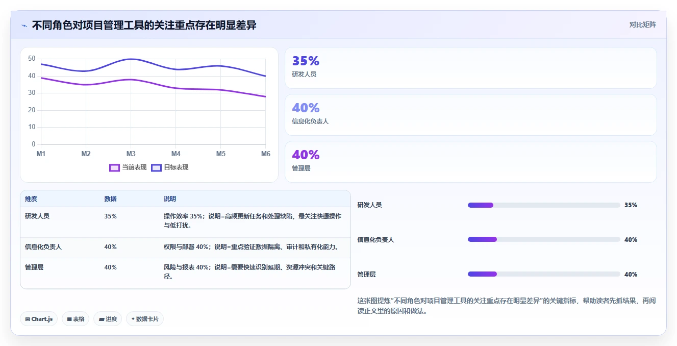Screen dimensions: 677x346
Task: Click the 研发人员 label beside progress bars
Action: coord(369,205)
